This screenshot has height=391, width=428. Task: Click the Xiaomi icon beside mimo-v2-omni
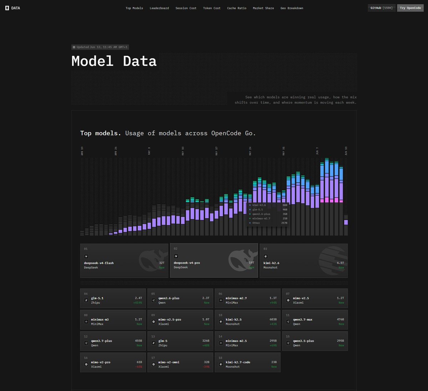tap(153, 364)
